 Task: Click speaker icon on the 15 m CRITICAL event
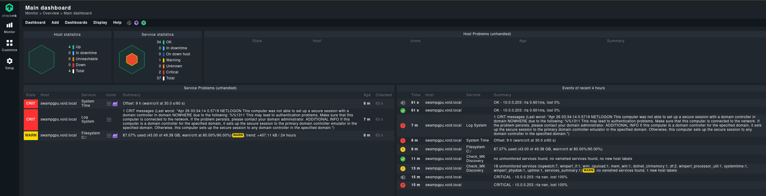click(x=403, y=177)
